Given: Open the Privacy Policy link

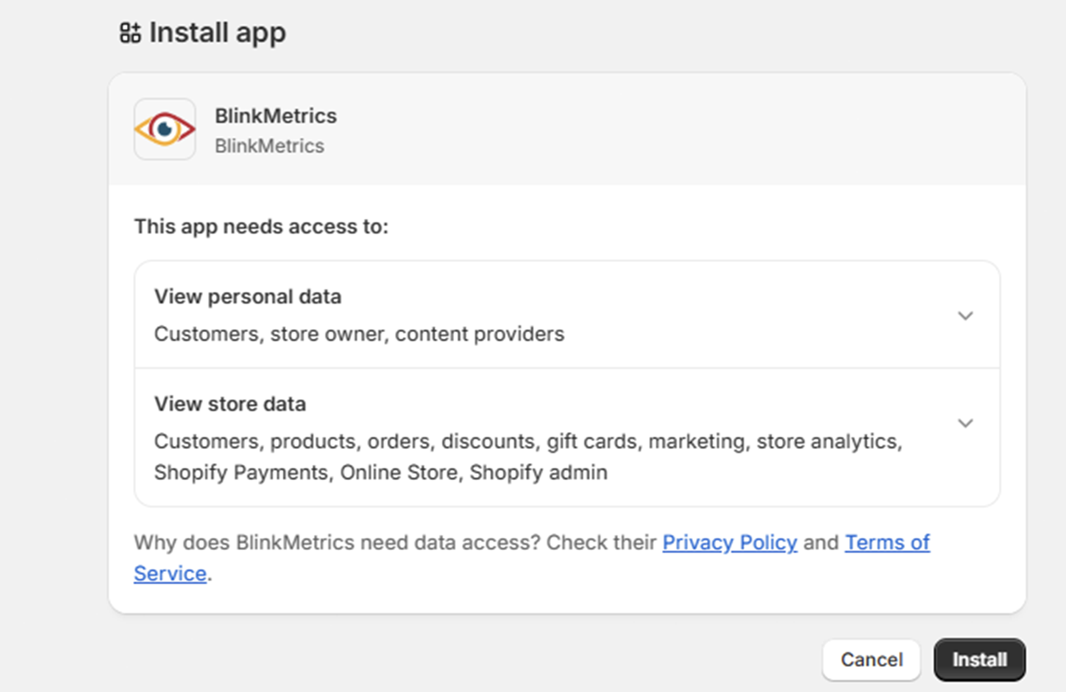Looking at the screenshot, I should point(730,543).
